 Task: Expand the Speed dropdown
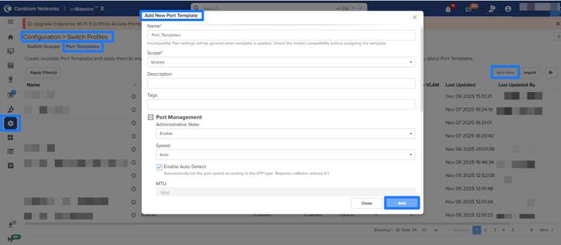coord(285,154)
